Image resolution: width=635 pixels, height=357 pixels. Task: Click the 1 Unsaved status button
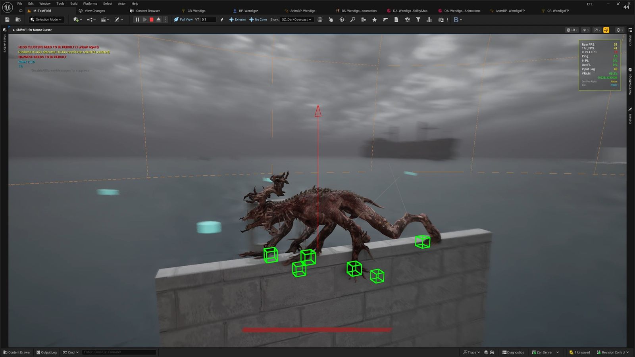pyautogui.click(x=579, y=352)
